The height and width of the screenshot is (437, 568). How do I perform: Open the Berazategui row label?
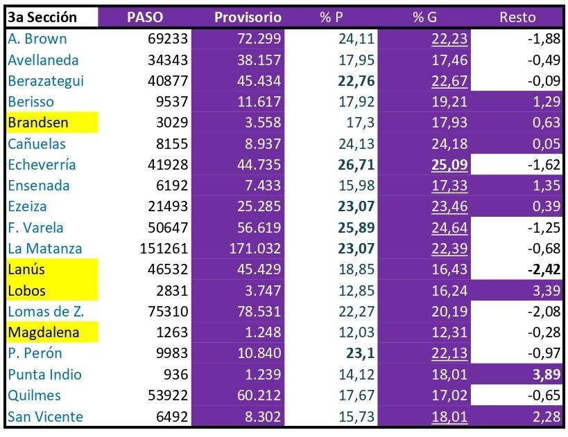pyautogui.click(x=46, y=81)
